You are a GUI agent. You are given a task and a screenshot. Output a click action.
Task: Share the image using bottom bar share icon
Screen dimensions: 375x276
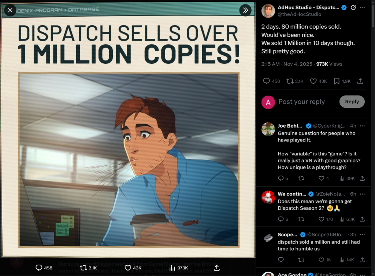click(217, 268)
